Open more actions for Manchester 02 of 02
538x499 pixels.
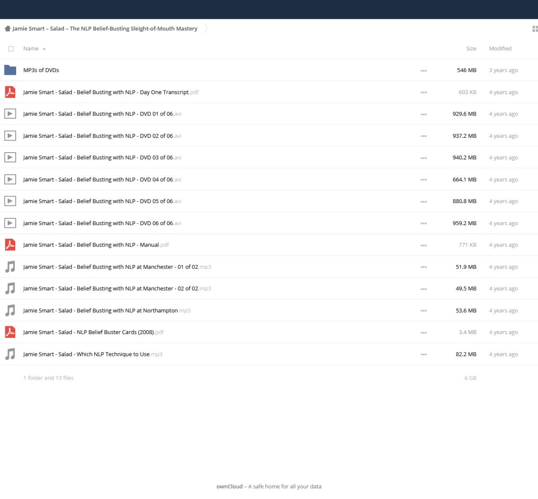click(x=424, y=289)
